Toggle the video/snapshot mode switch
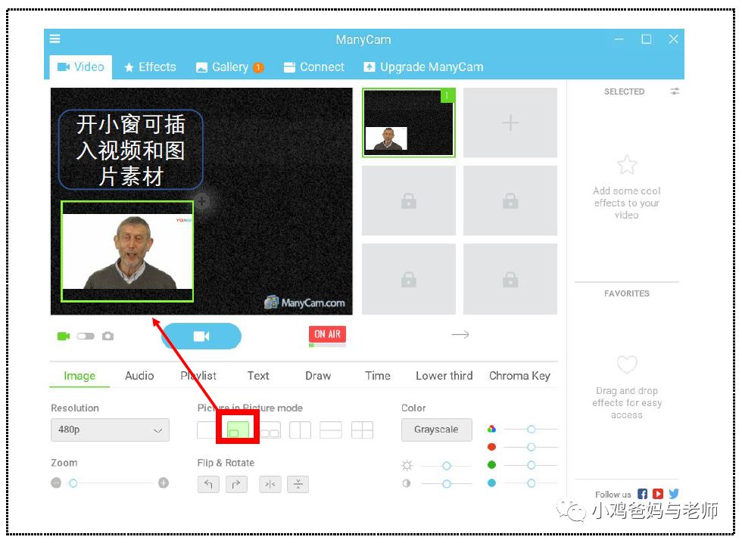 (86, 336)
